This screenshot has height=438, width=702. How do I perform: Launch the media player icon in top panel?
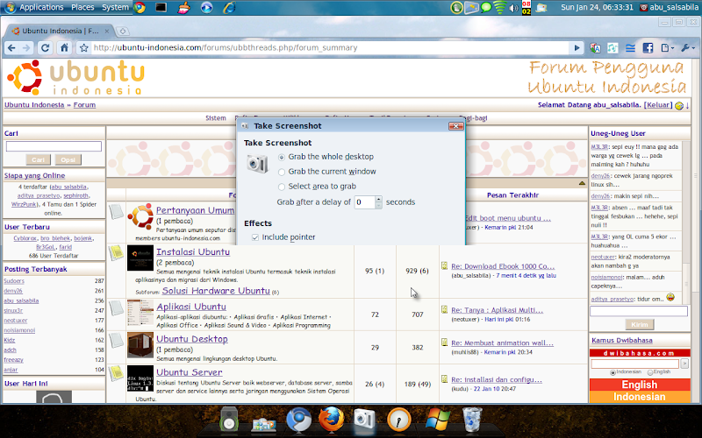tap(206, 7)
